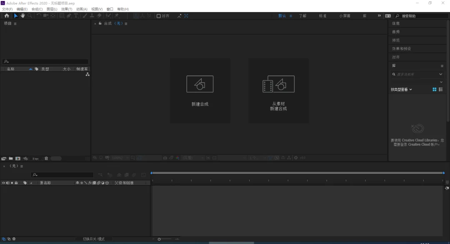Click the 新建合成 button
The image size is (450, 244).
(200, 91)
